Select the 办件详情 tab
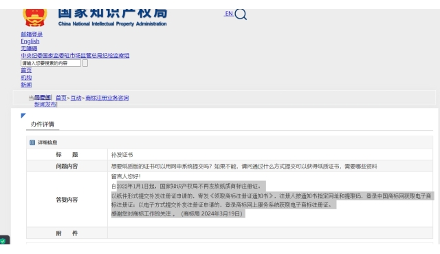 pos(43,124)
